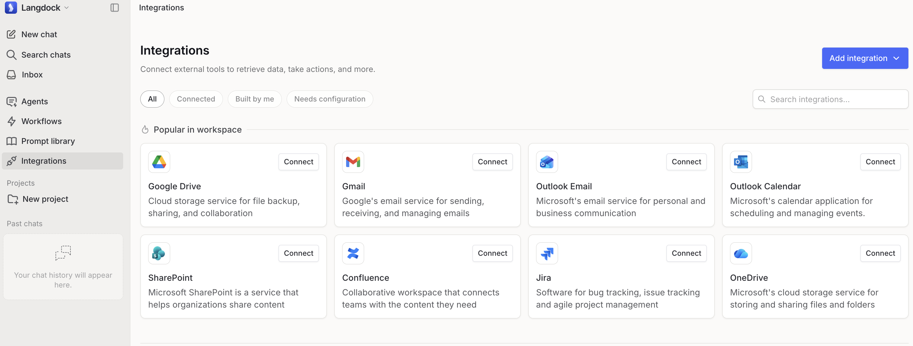Click the Jira icon

(546, 253)
